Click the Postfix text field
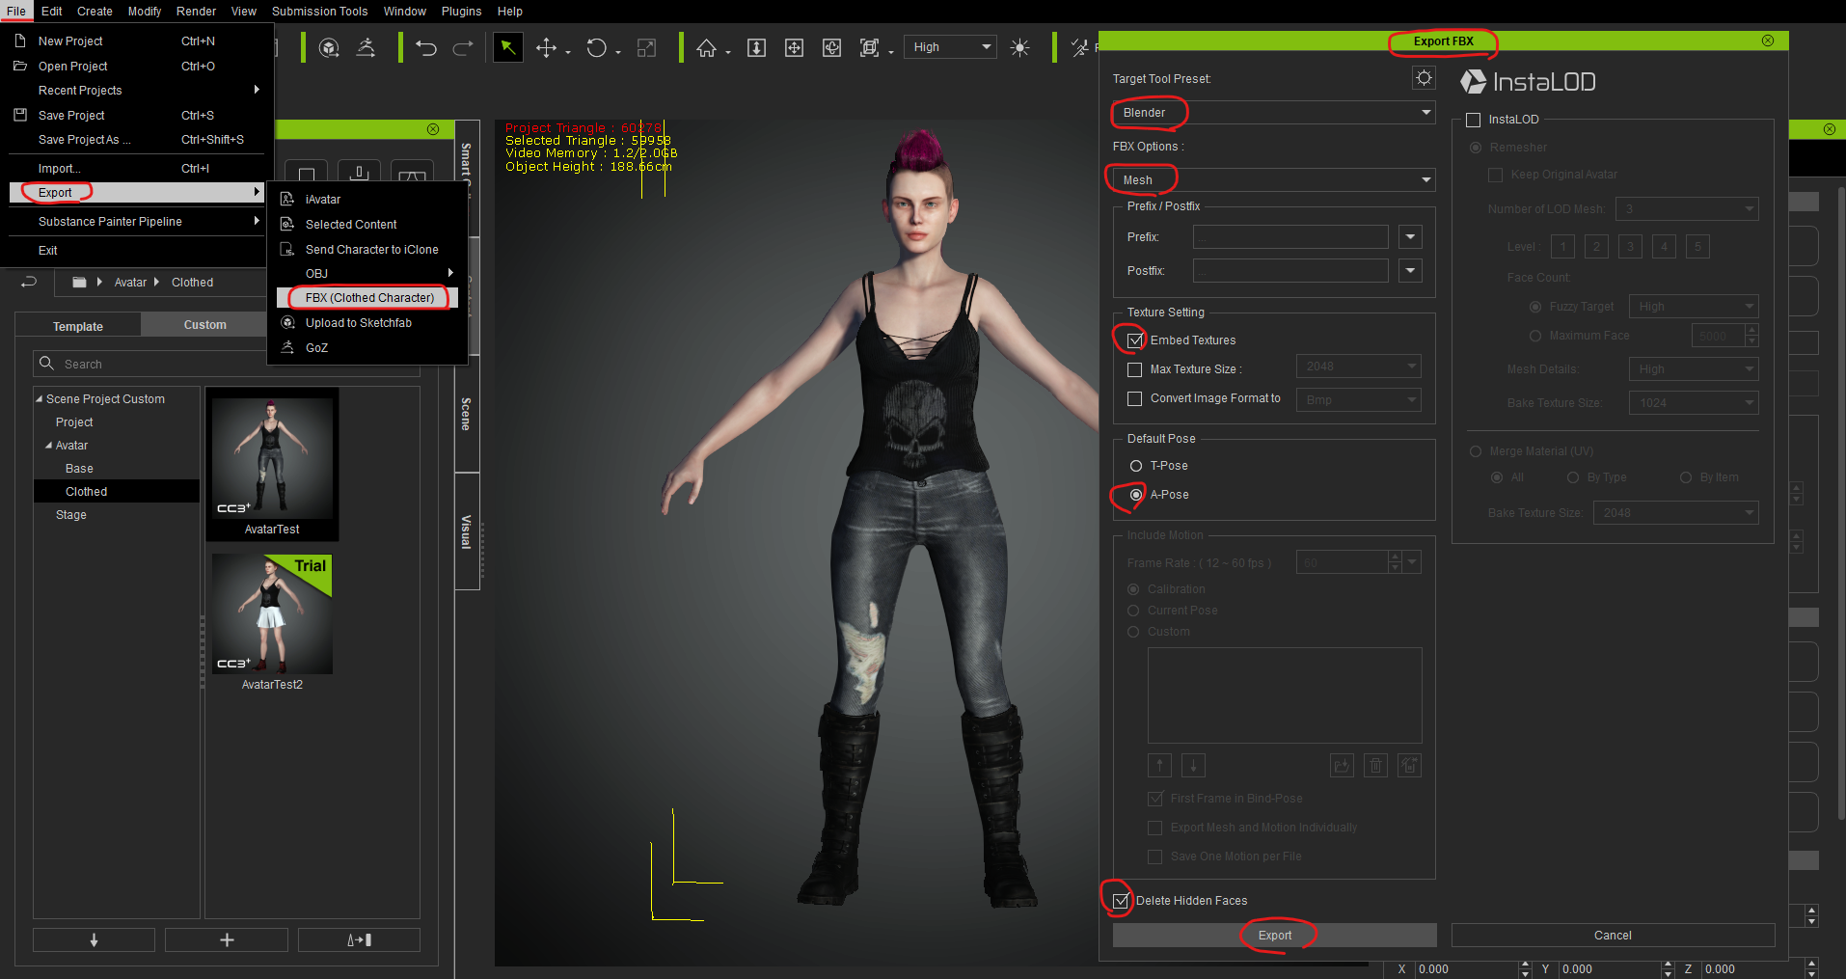The height and width of the screenshot is (979, 1846). (1290, 270)
